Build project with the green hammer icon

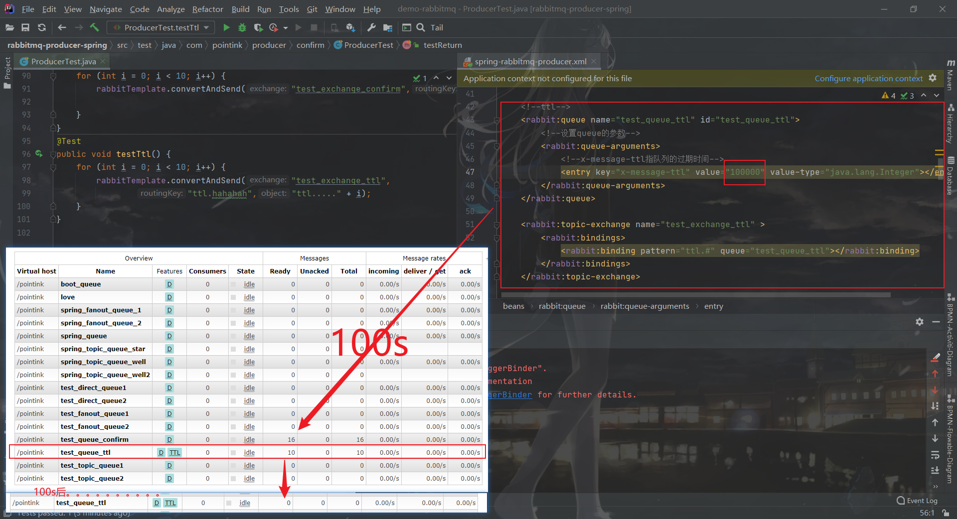click(x=94, y=27)
